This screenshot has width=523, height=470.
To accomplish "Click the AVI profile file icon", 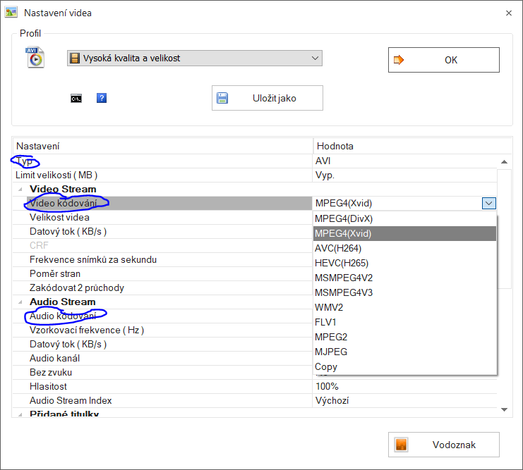I will [x=35, y=58].
